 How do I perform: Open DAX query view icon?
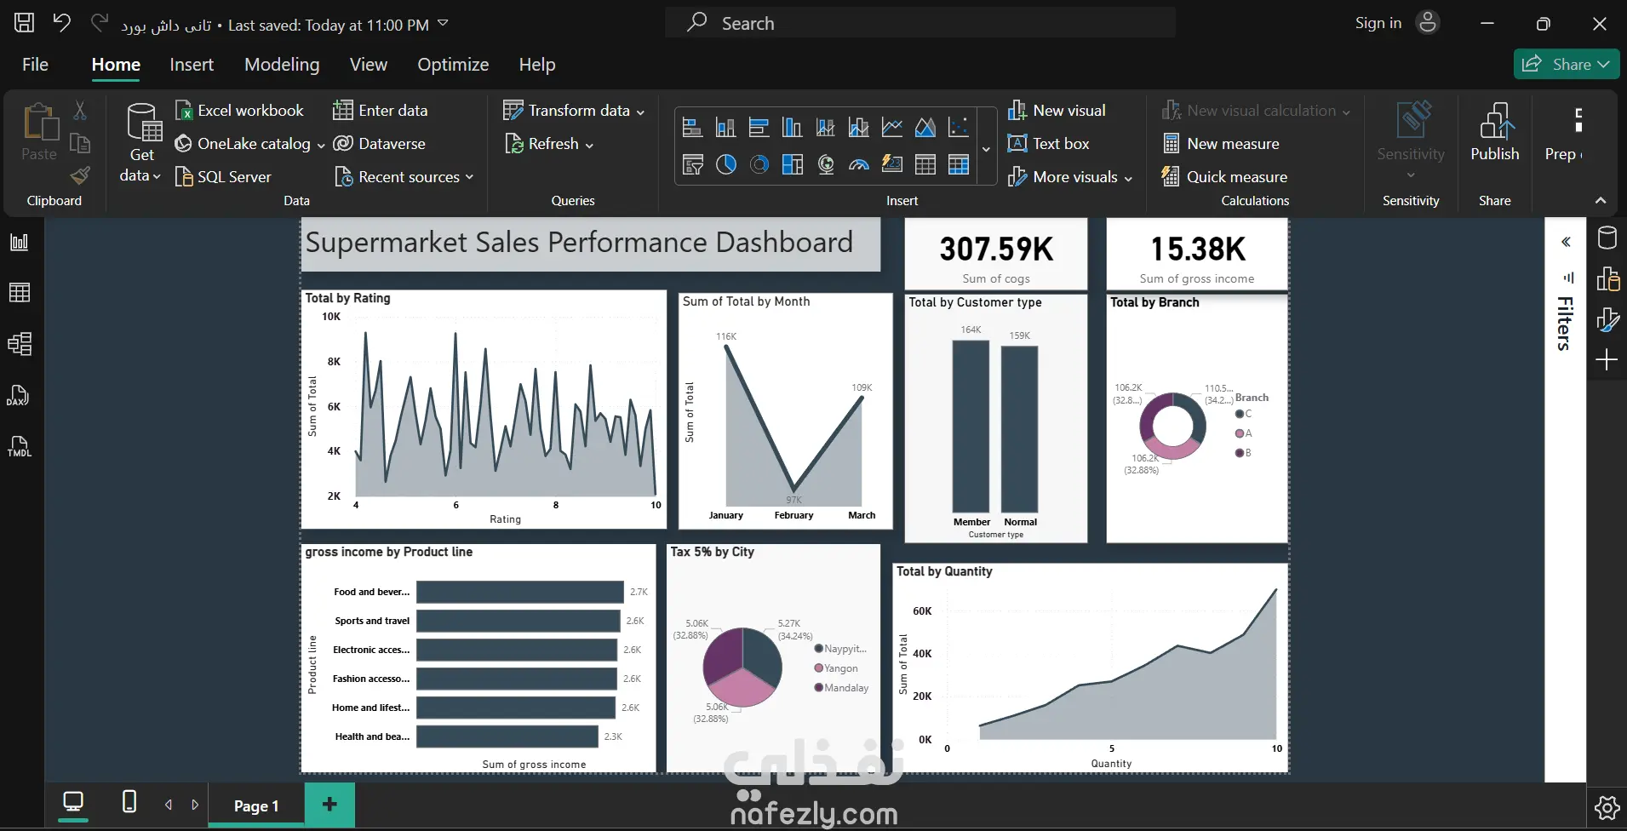pos(19,396)
